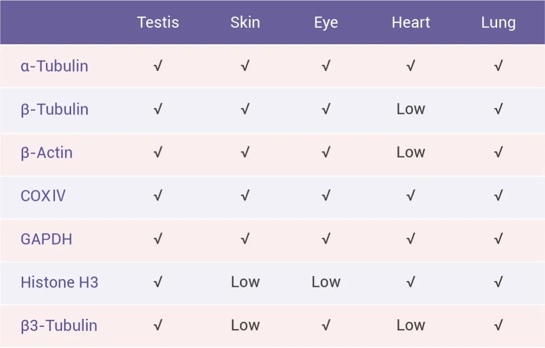The width and height of the screenshot is (545, 348).
Task: Click β3-Tubulin Skin Low cell
Action: coord(245,325)
